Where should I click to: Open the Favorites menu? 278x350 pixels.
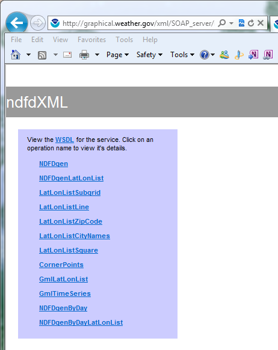[x=92, y=40]
